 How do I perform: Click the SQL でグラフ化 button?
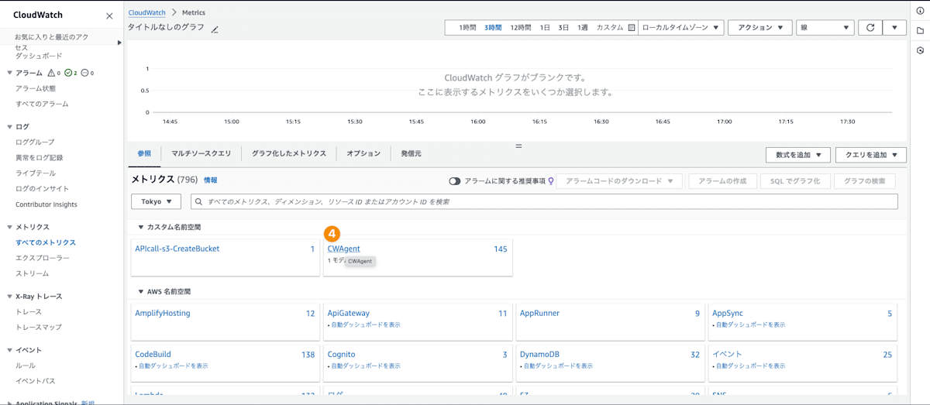click(x=794, y=181)
